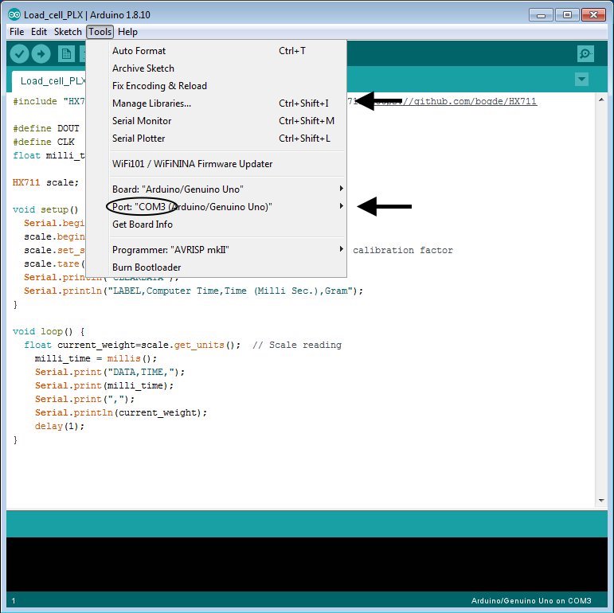Open the Edit menu

(x=39, y=32)
